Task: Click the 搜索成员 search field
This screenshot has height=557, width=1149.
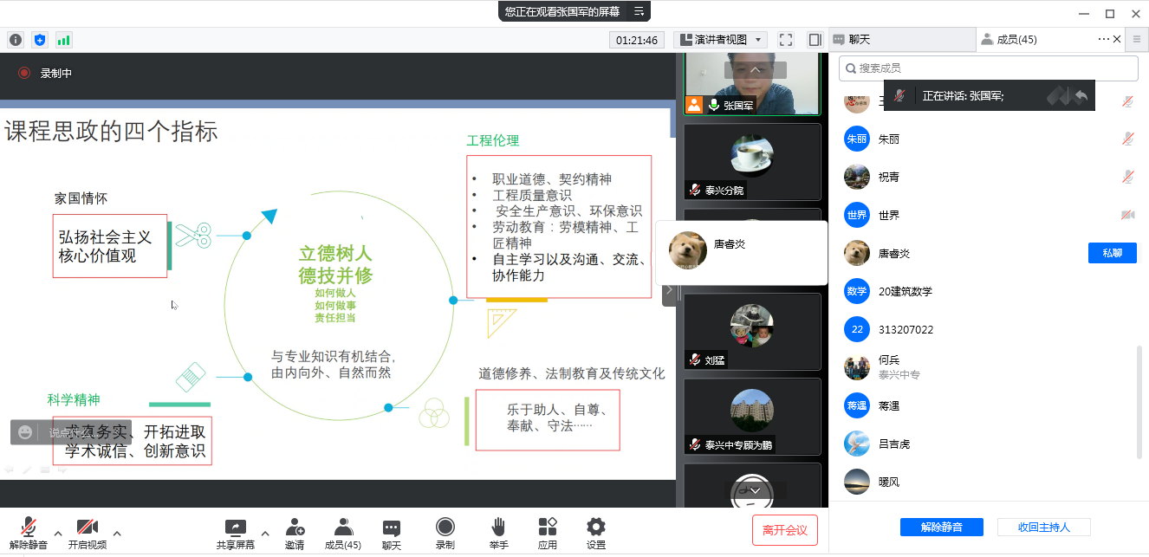Action: tap(988, 68)
